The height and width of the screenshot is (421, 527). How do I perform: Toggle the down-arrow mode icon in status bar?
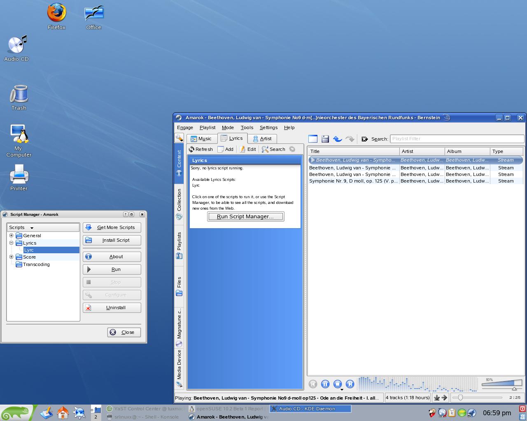(x=437, y=398)
